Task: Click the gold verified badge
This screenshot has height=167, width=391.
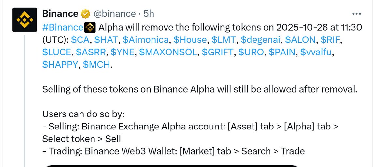Action: tap(86, 14)
